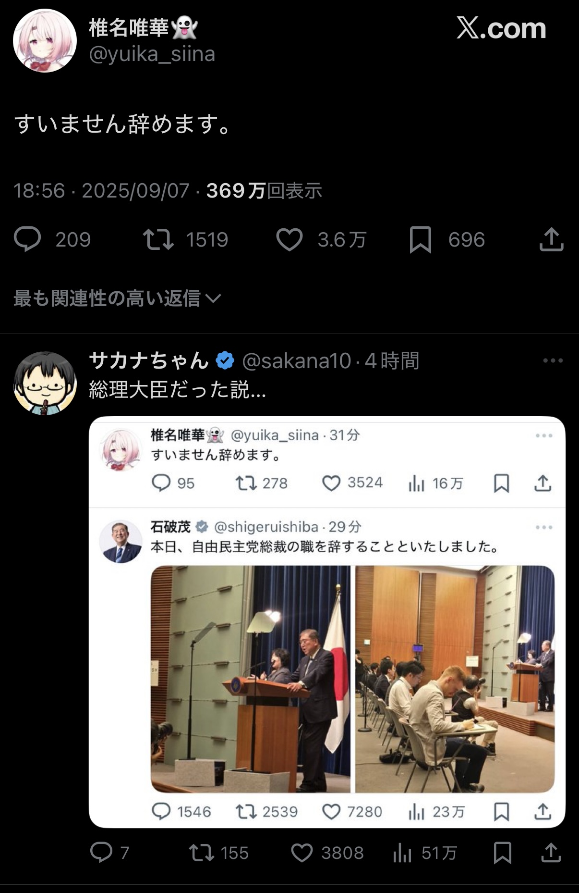The width and height of the screenshot is (579, 893).
Task: Open embedded photo of seated reporters
Action: (455, 679)
